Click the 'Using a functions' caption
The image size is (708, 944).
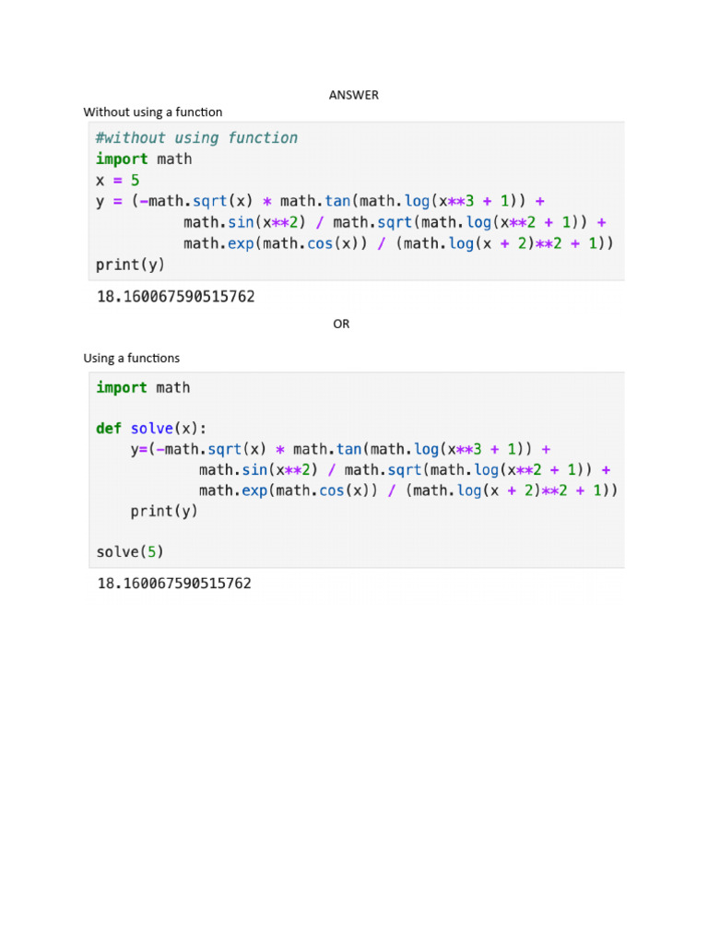[132, 358]
